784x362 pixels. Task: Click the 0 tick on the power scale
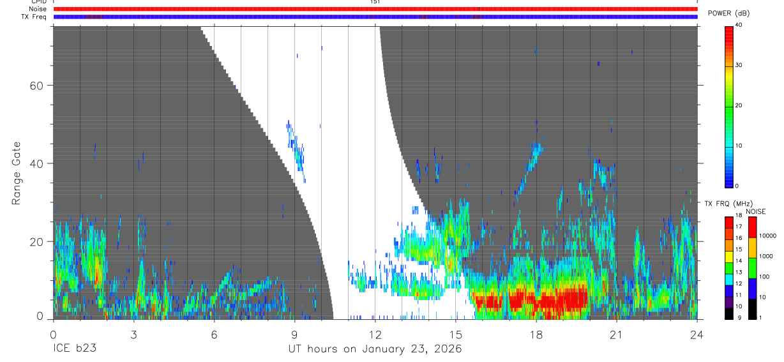point(736,186)
